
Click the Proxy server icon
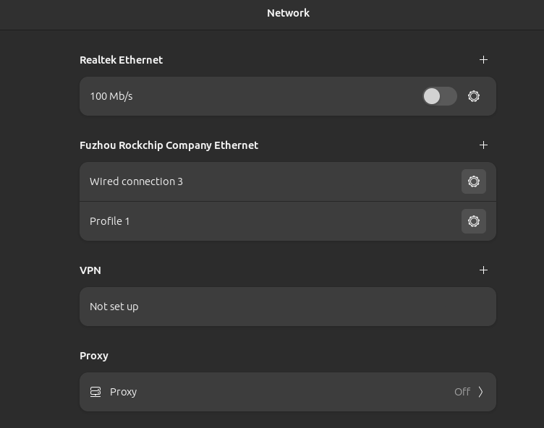click(x=95, y=392)
